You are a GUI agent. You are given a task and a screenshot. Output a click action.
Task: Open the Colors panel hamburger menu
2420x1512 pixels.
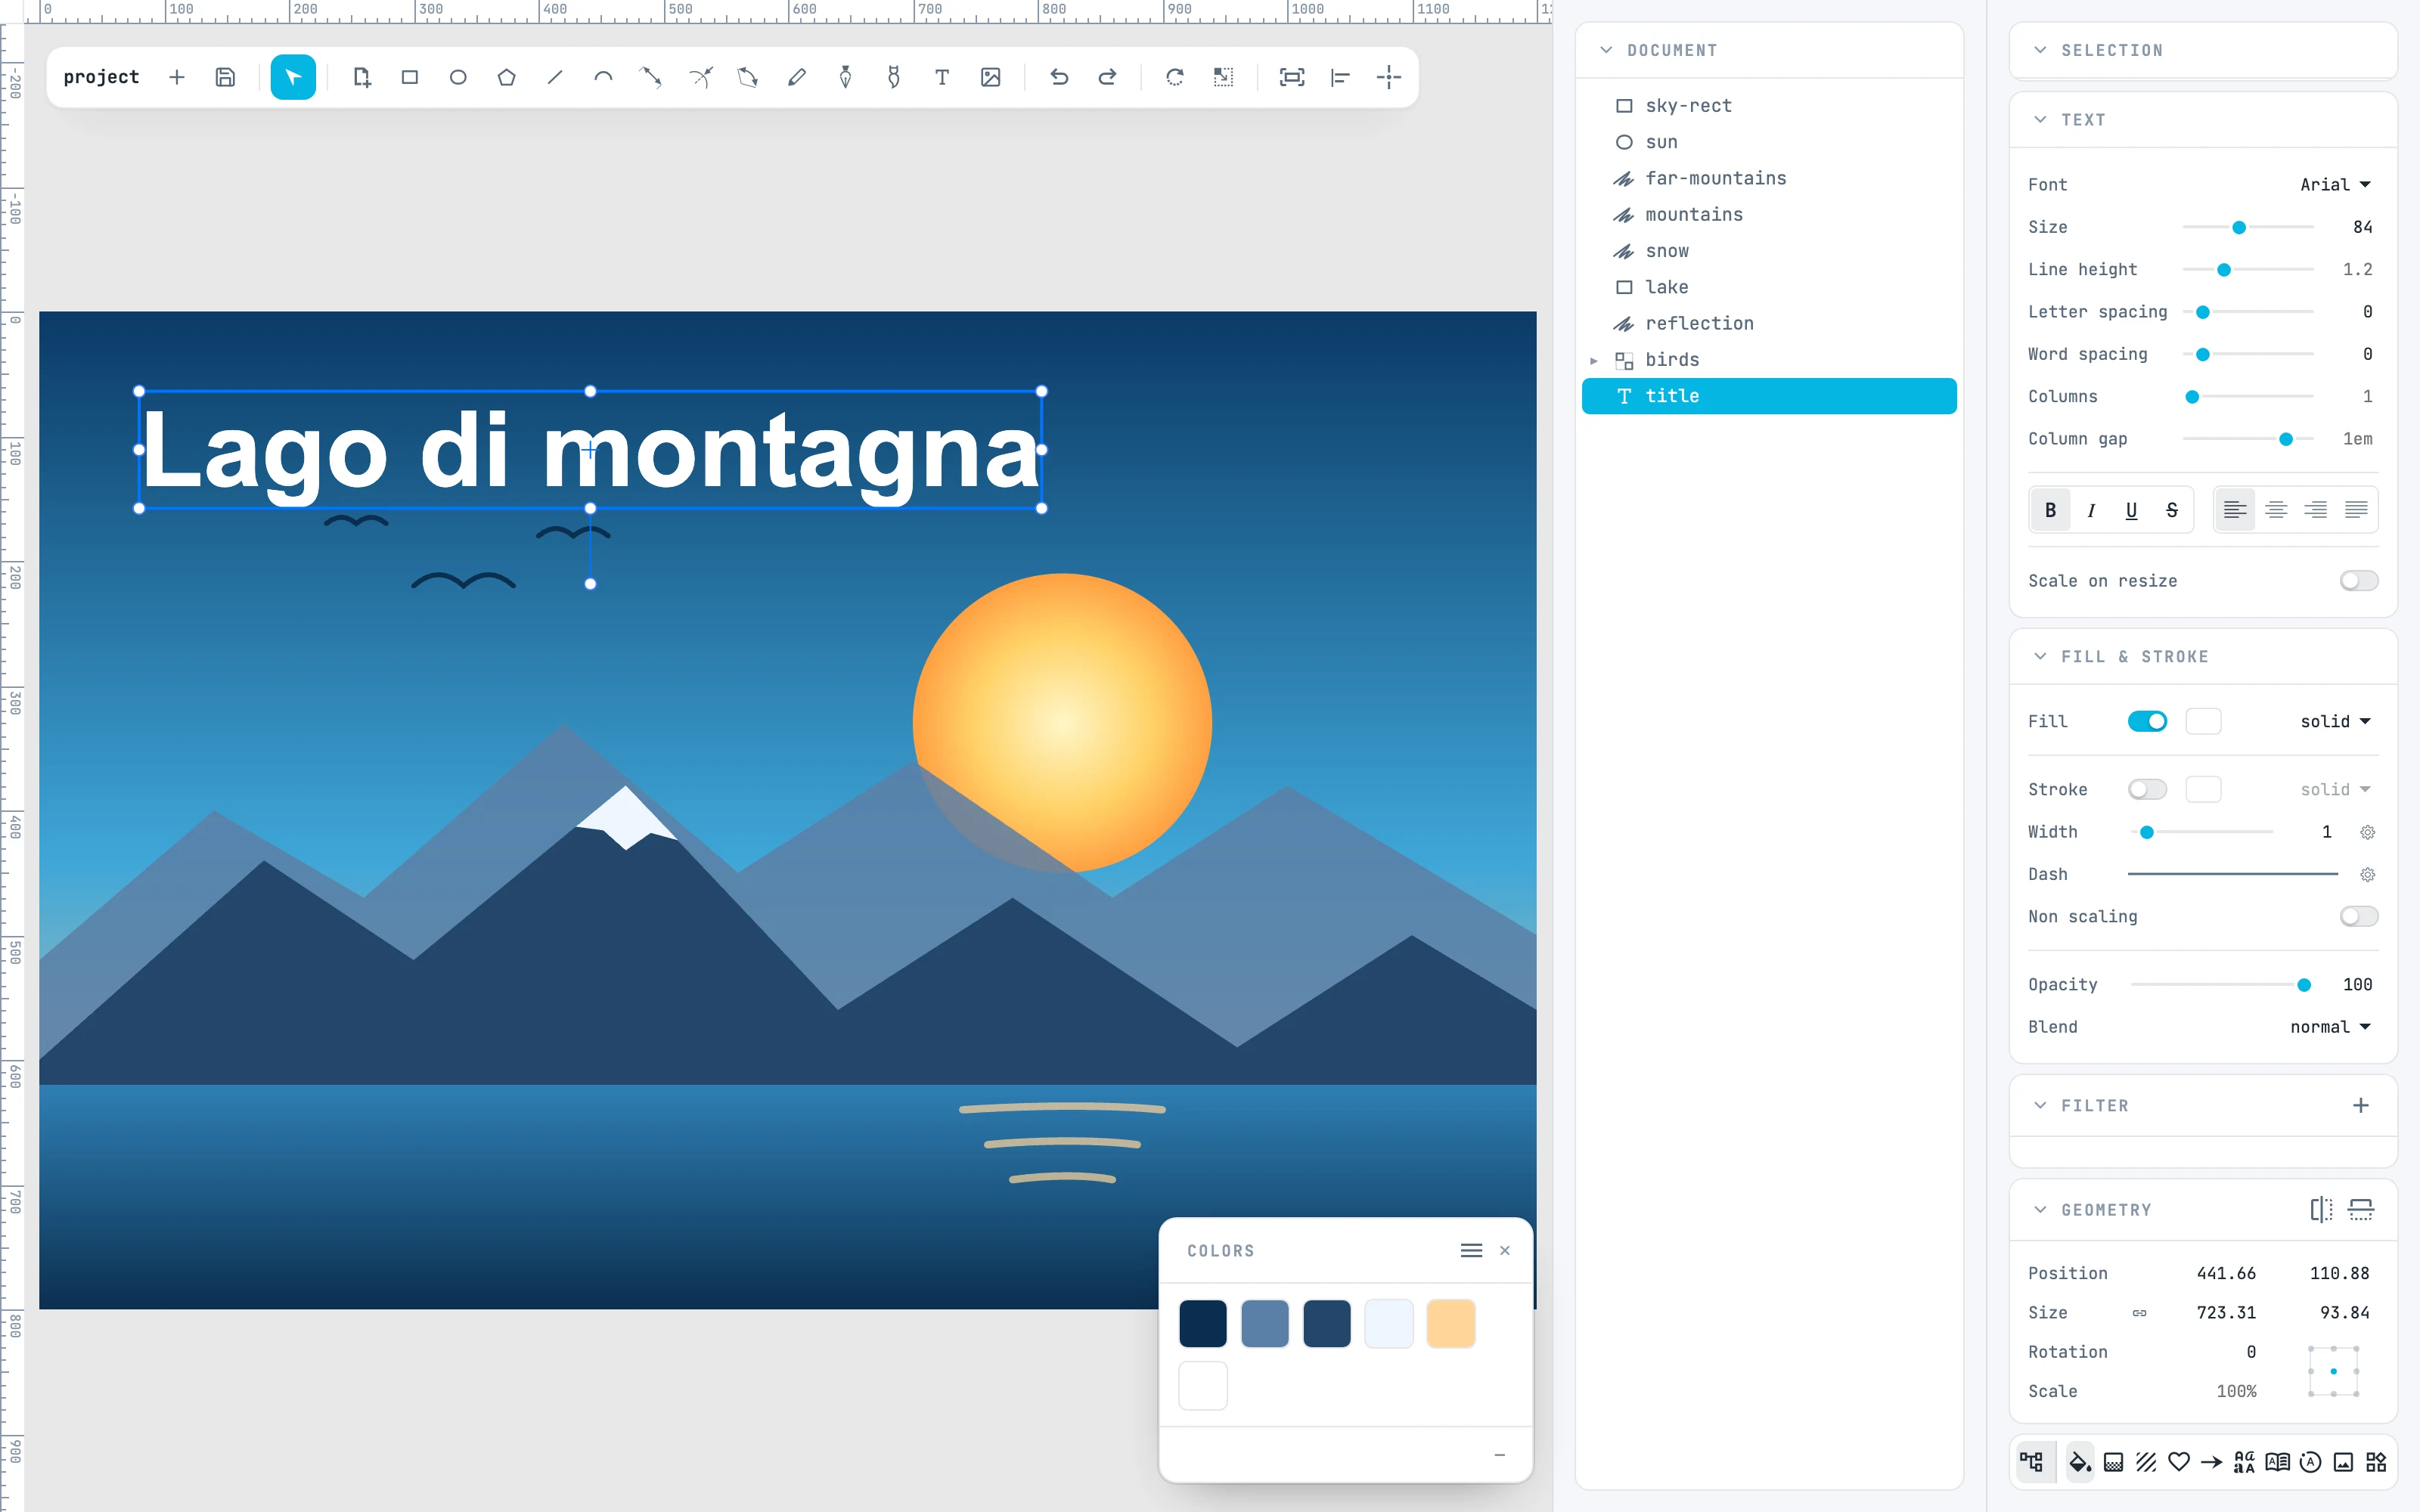tap(1471, 1251)
